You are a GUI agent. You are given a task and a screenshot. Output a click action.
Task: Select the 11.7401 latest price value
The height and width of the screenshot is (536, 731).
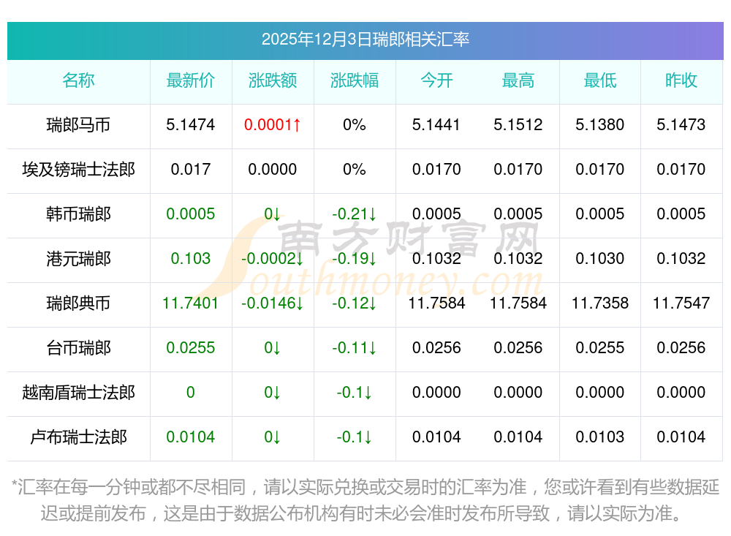point(190,303)
